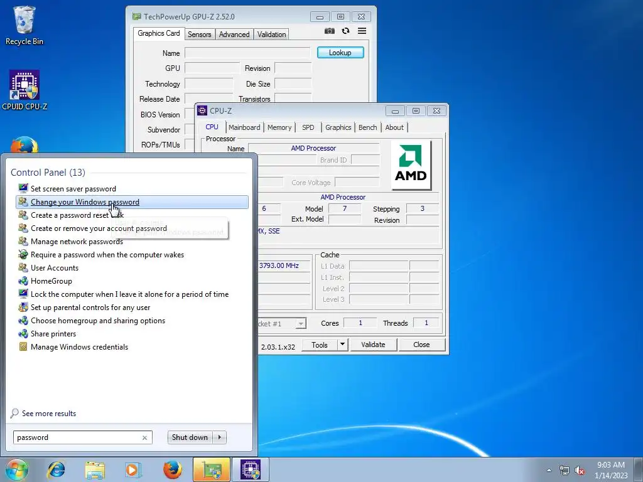
Task: Open Create or remove your account password
Action: [99, 228]
